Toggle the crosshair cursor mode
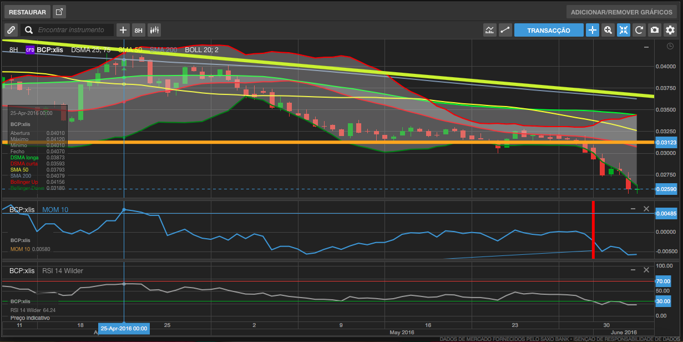The image size is (683, 342). tap(593, 30)
